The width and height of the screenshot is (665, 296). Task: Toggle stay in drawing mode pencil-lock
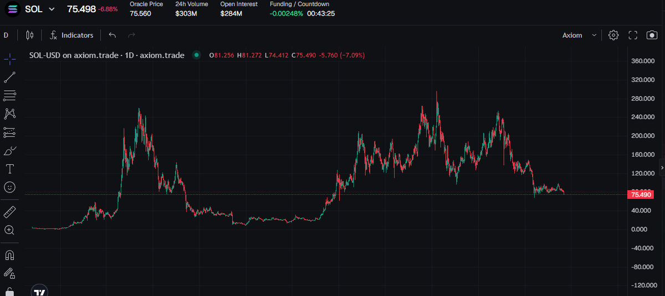[9, 273]
